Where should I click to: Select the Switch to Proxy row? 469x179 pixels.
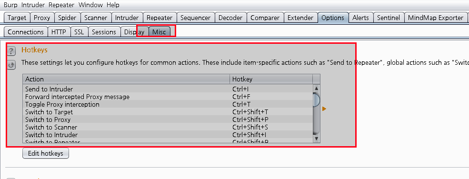(x=168, y=119)
